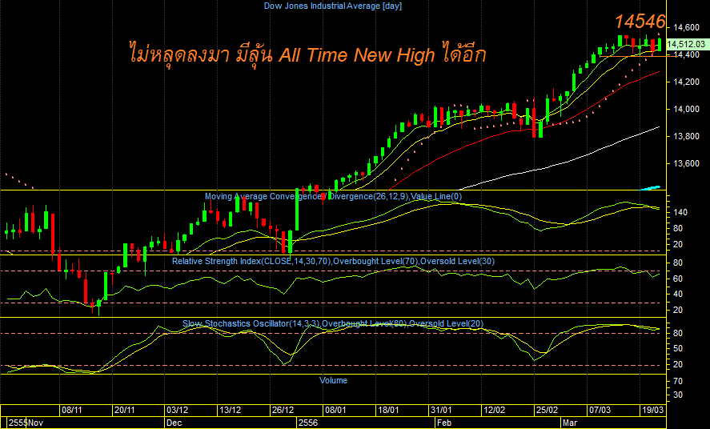
Task: Click the 18/01 date on the time axis
Action: [388, 410]
